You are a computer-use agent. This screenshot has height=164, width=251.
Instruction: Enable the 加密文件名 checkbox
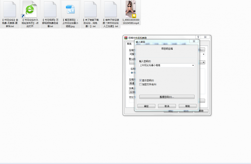pyautogui.click(x=141, y=84)
